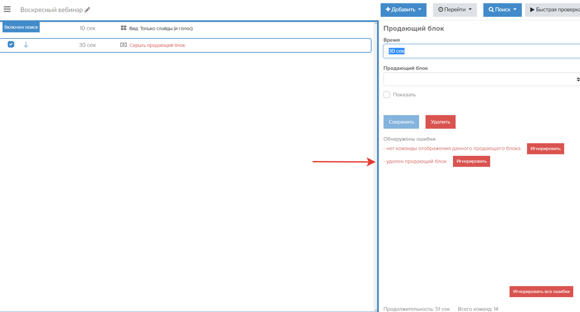Open the Перейти dropdown menu

(x=455, y=10)
